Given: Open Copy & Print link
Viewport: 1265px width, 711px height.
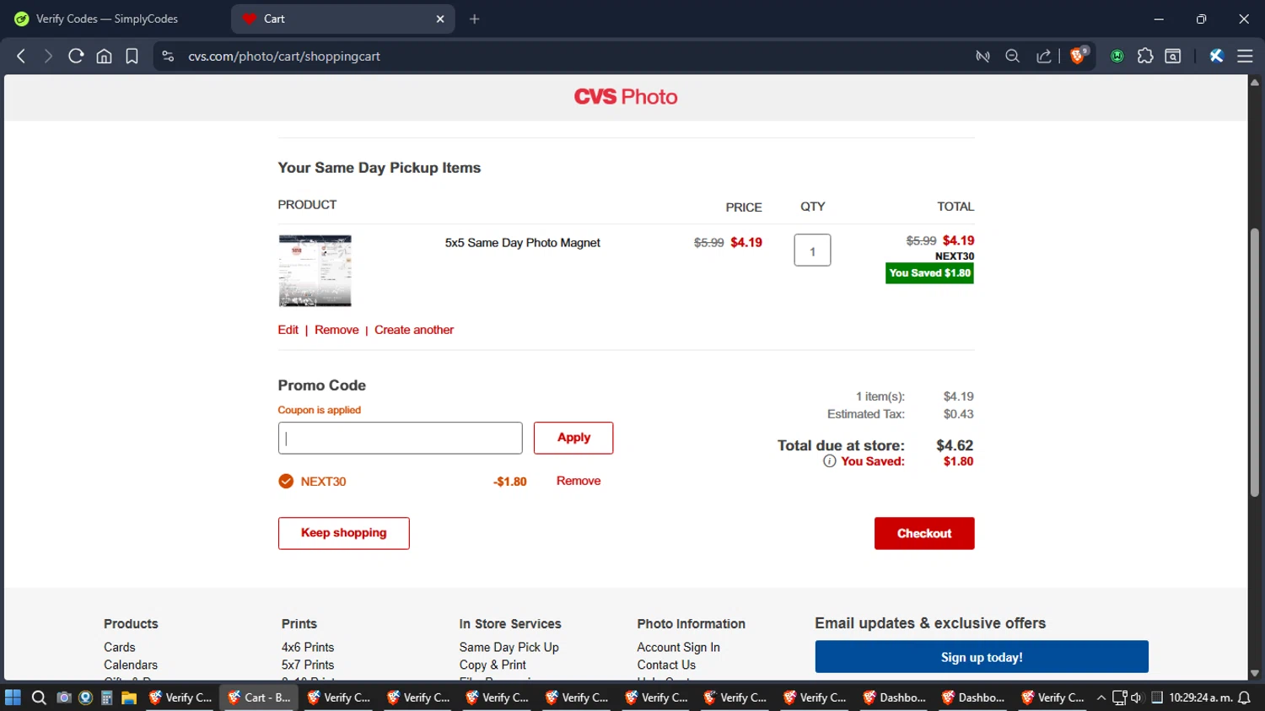Looking at the screenshot, I should (493, 665).
